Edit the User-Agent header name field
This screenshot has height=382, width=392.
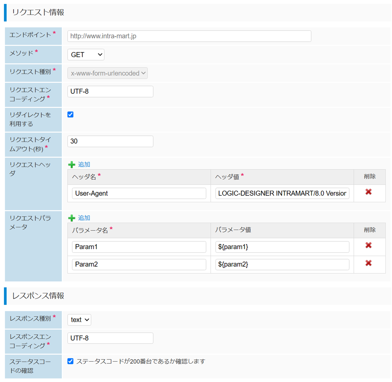click(x=139, y=194)
